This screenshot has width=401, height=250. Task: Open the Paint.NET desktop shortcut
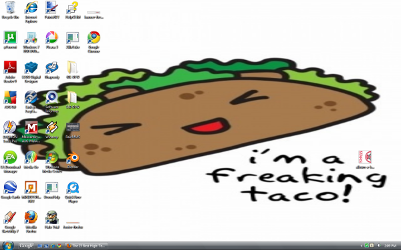pos(52,10)
